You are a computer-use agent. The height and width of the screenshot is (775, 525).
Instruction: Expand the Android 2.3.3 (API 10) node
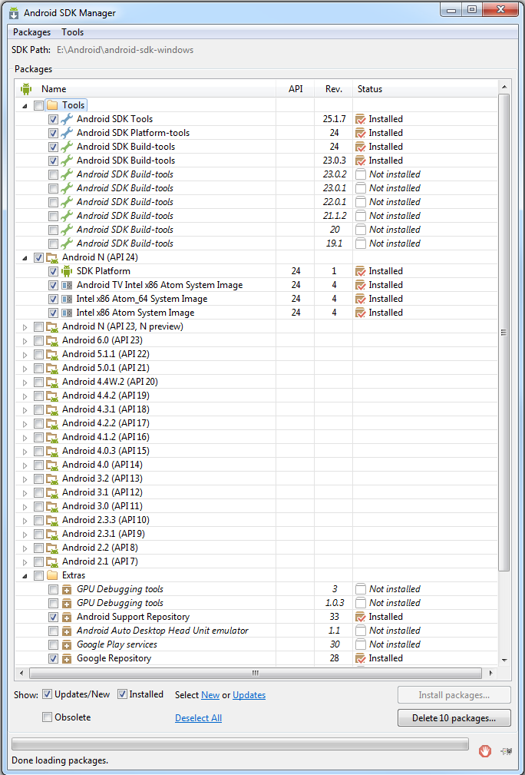coord(25,521)
